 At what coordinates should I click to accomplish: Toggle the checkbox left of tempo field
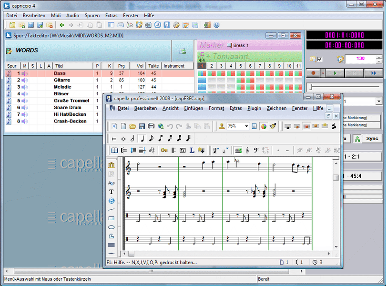pyautogui.click(x=320, y=59)
